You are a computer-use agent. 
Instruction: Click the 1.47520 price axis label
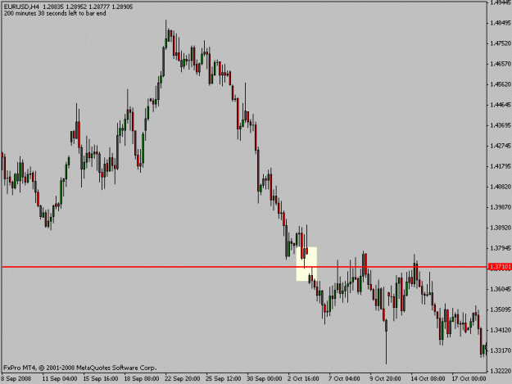point(501,43)
